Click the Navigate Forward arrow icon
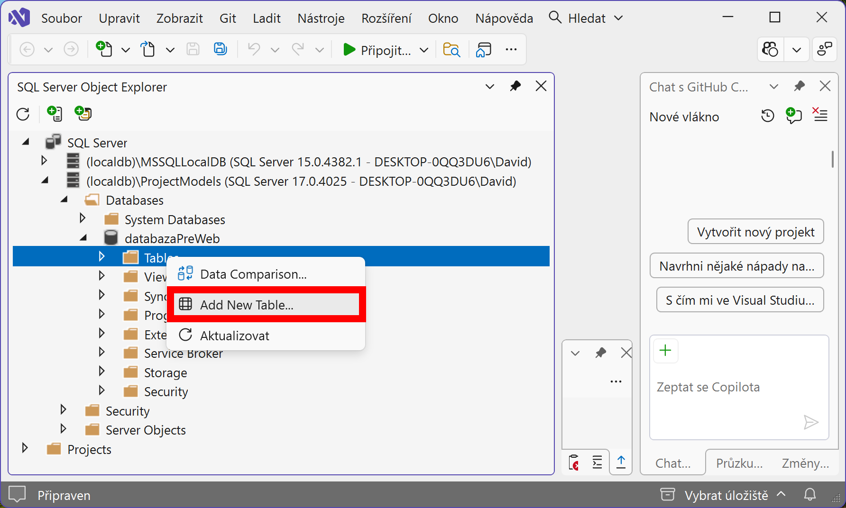 (x=71, y=49)
